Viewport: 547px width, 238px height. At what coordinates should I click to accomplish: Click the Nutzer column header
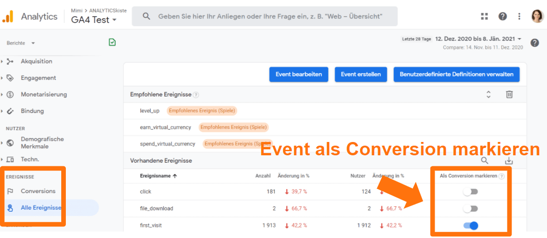pyautogui.click(x=358, y=176)
